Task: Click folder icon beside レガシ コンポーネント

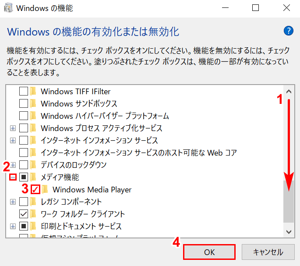Action: point(33,202)
